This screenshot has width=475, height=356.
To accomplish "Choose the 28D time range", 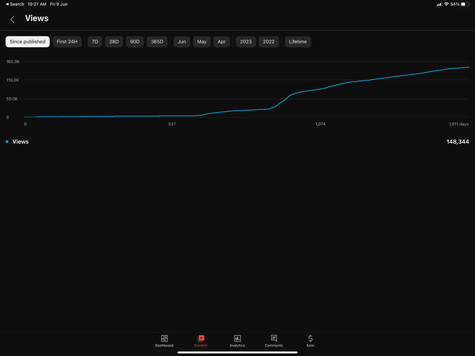I will pos(114,42).
